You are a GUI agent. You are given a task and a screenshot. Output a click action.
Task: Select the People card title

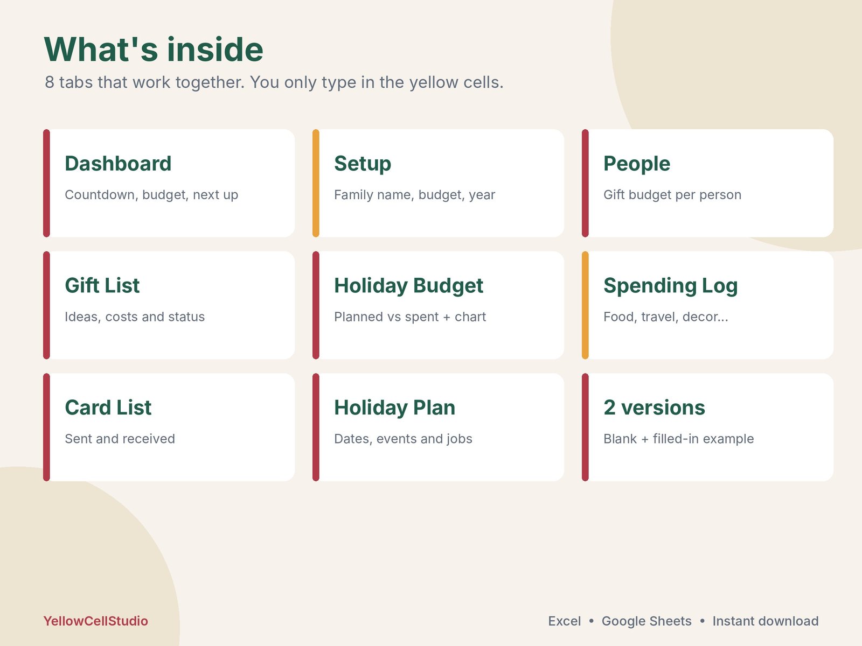[637, 164]
